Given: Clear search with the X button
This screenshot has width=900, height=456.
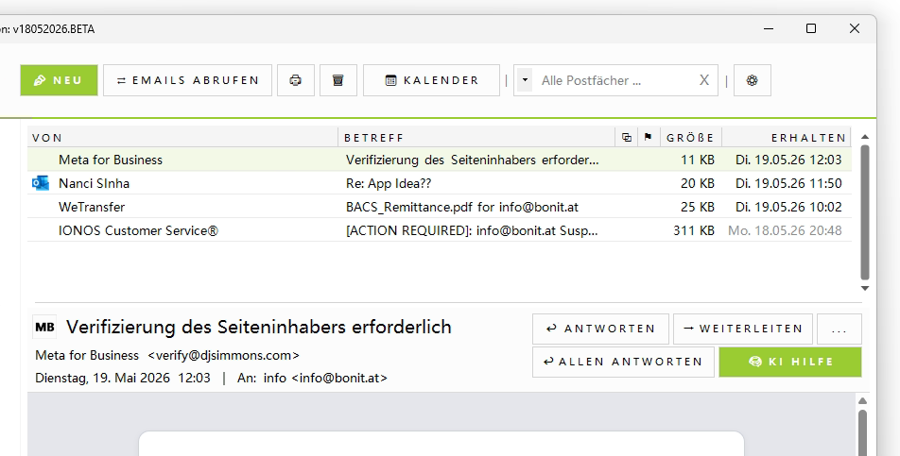Looking at the screenshot, I should pos(704,80).
